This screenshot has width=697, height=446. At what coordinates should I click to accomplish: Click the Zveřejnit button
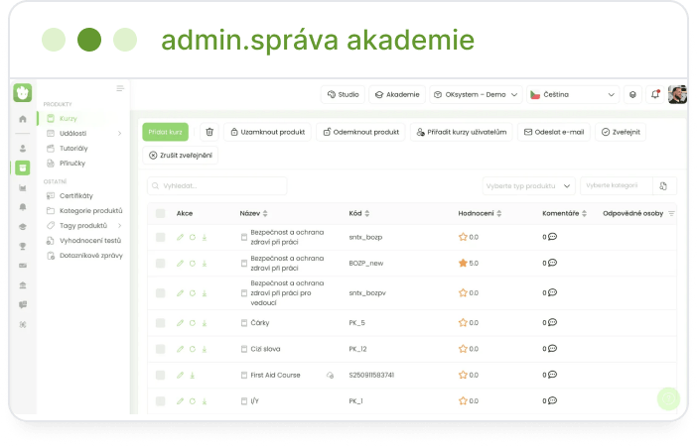[x=621, y=132]
